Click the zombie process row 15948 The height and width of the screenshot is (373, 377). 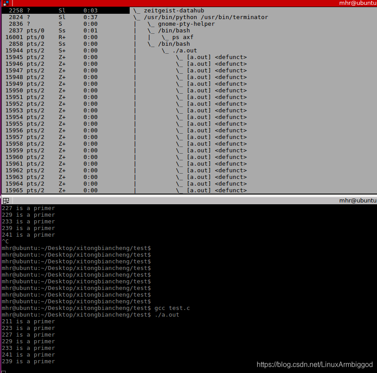(126, 77)
